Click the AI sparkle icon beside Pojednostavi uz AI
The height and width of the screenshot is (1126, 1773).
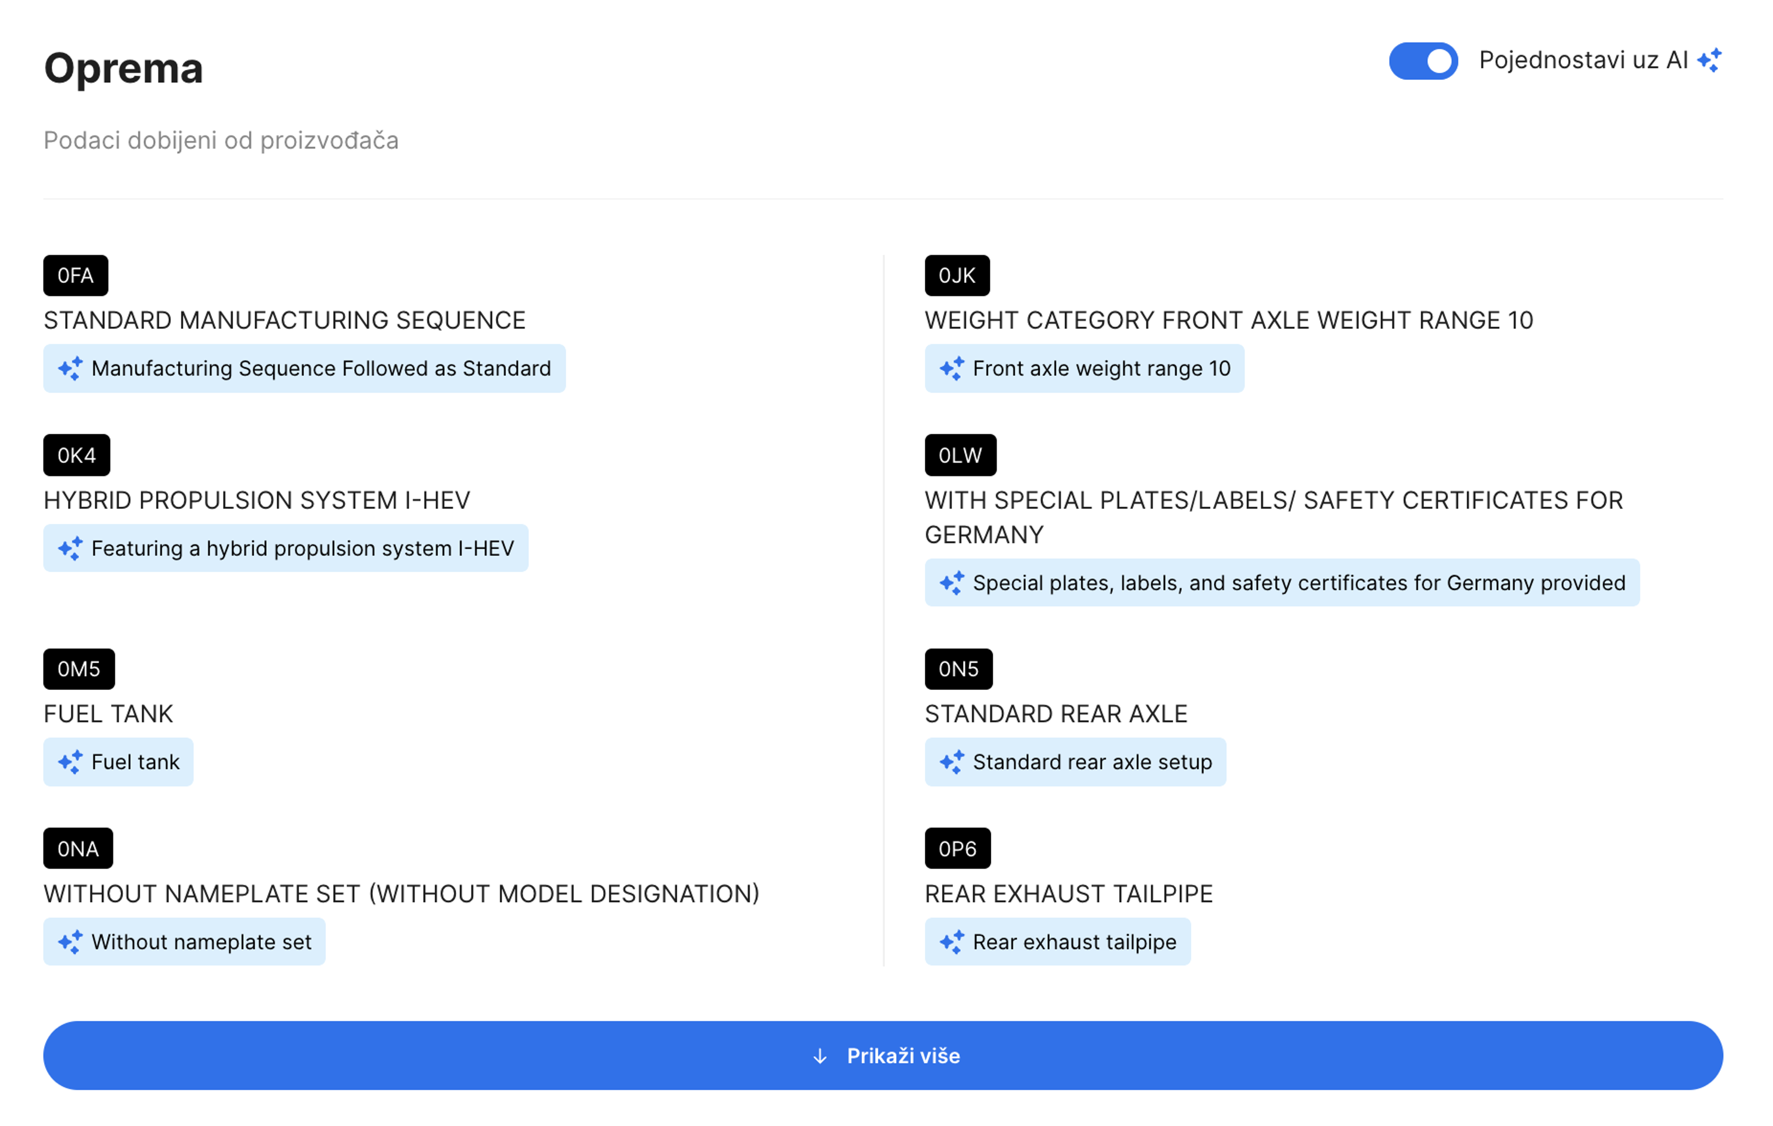pos(1709,61)
